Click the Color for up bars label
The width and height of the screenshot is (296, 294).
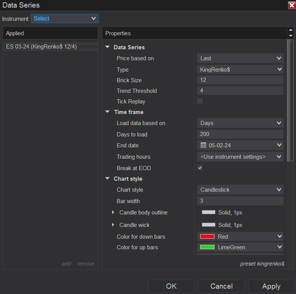(137, 247)
